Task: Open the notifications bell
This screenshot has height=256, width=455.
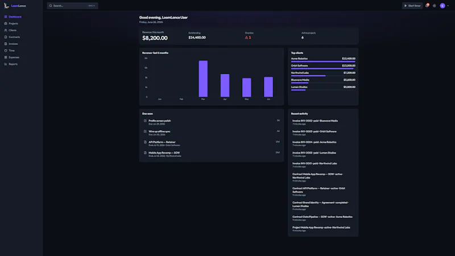Action: click(x=427, y=6)
